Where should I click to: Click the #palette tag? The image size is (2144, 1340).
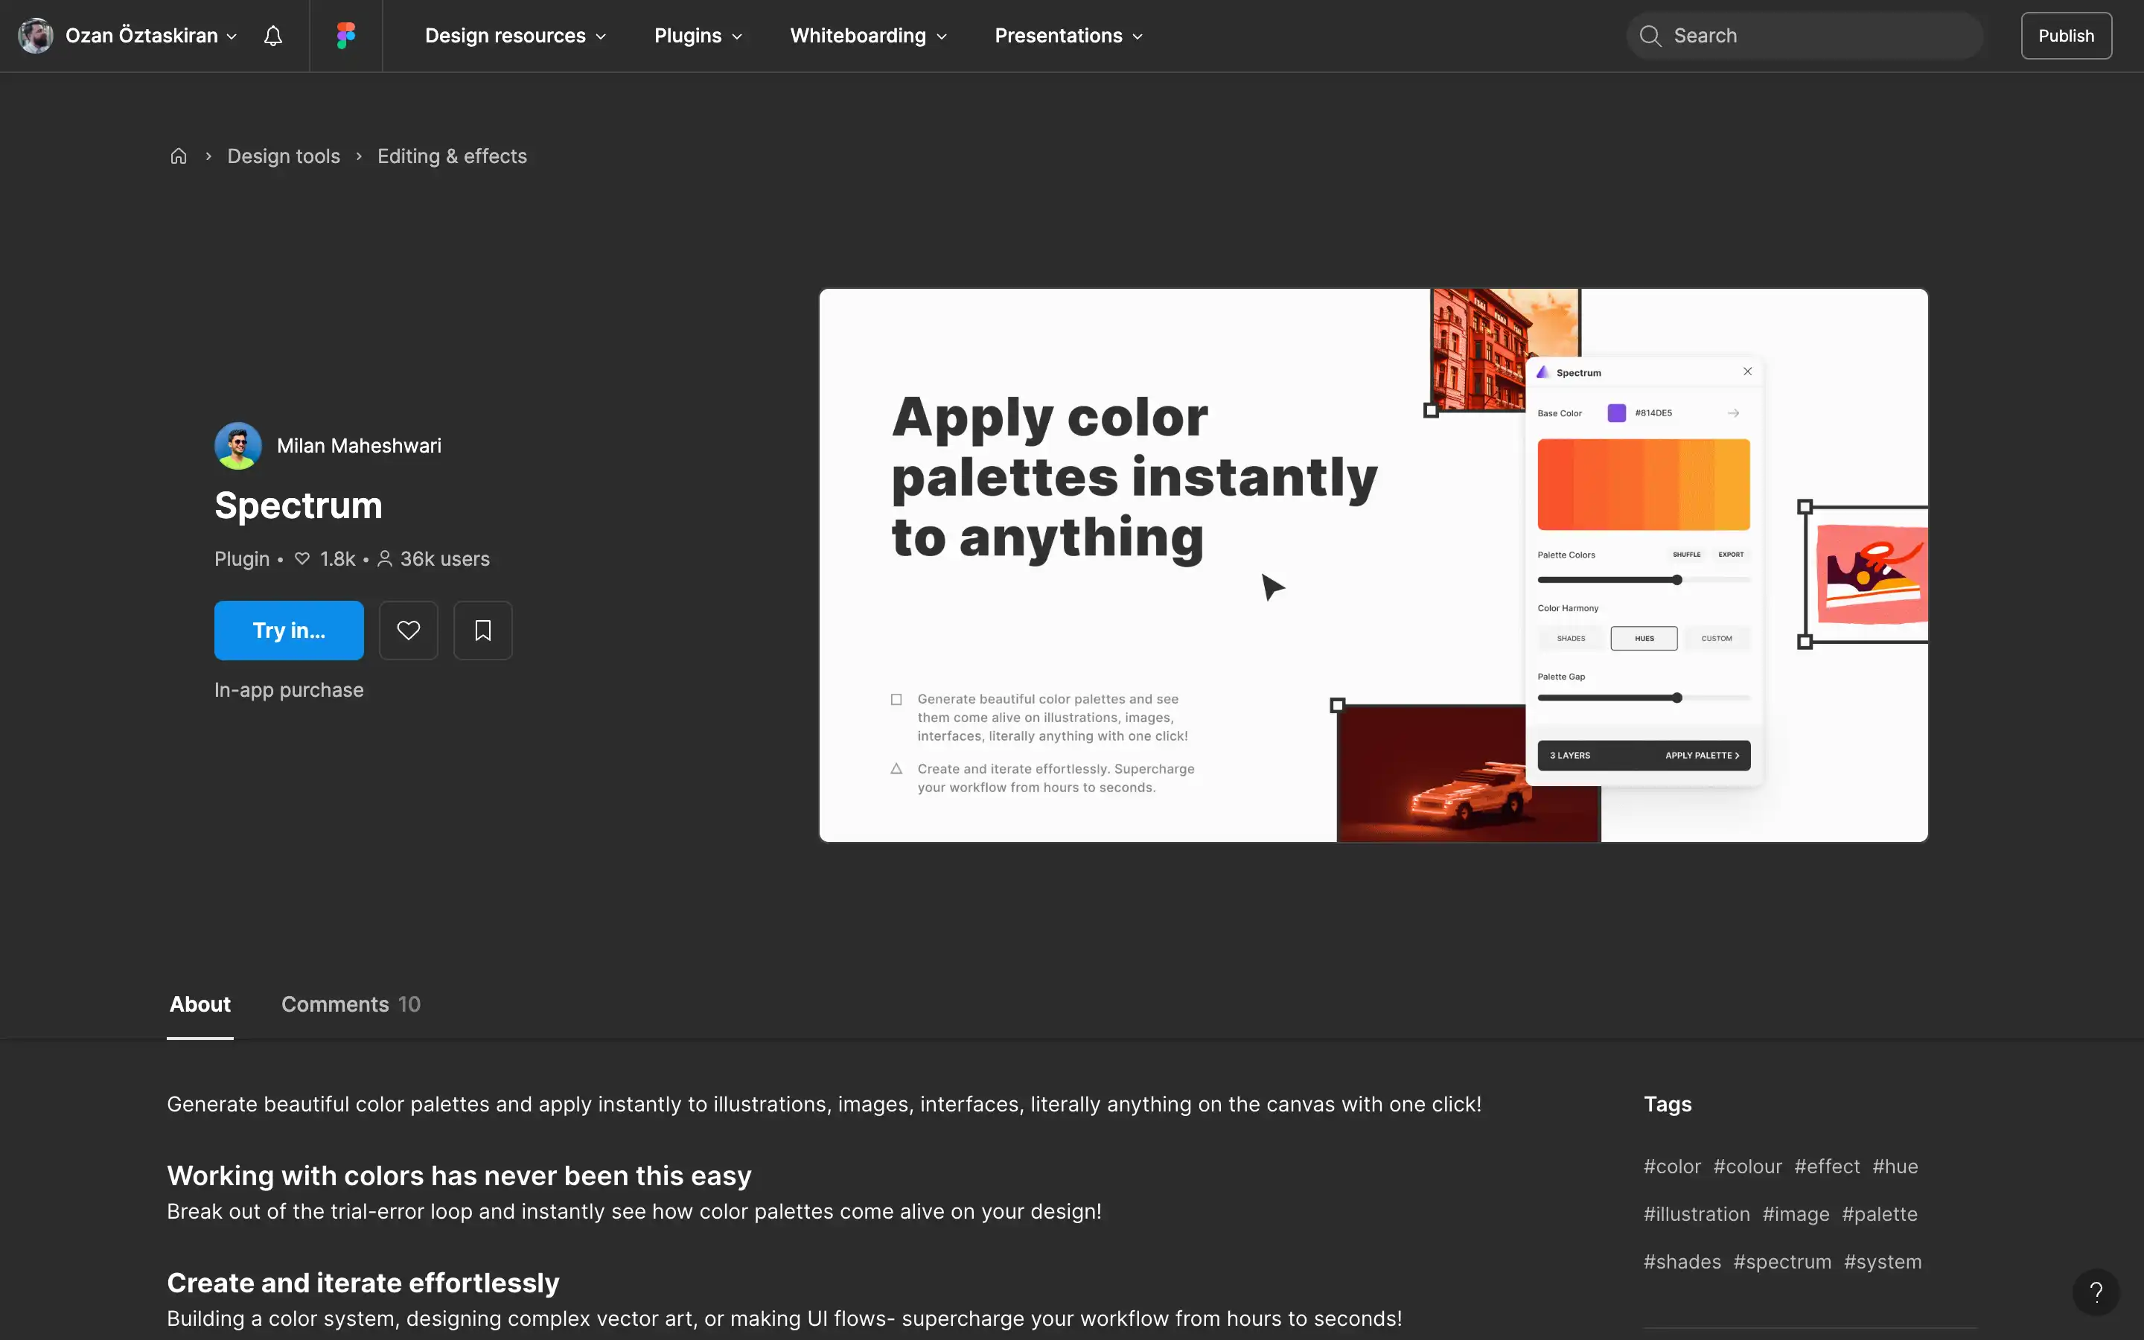[x=1879, y=1214]
